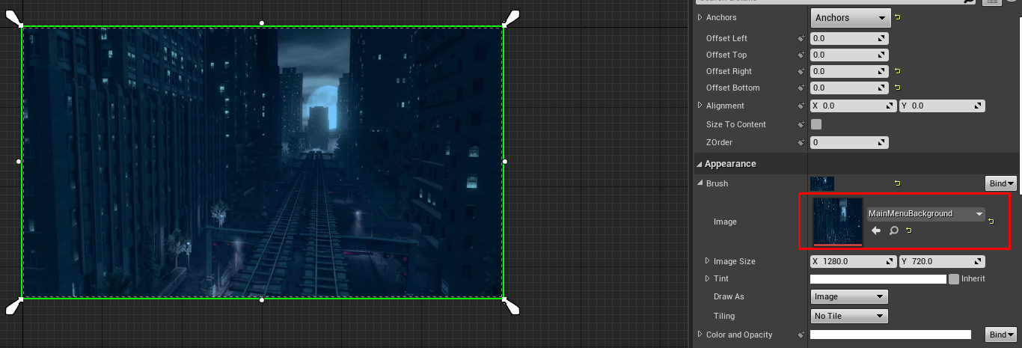Viewport: 1022px width, 348px height.
Task: Reset the Brush property to default
Action: point(897,183)
